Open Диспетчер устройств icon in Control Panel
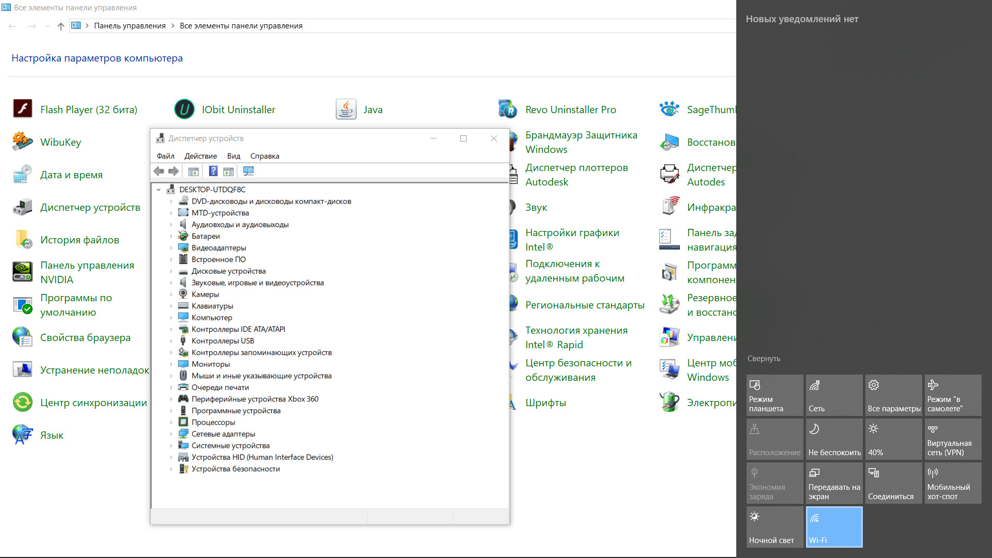The height and width of the screenshot is (558, 992). (23, 207)
